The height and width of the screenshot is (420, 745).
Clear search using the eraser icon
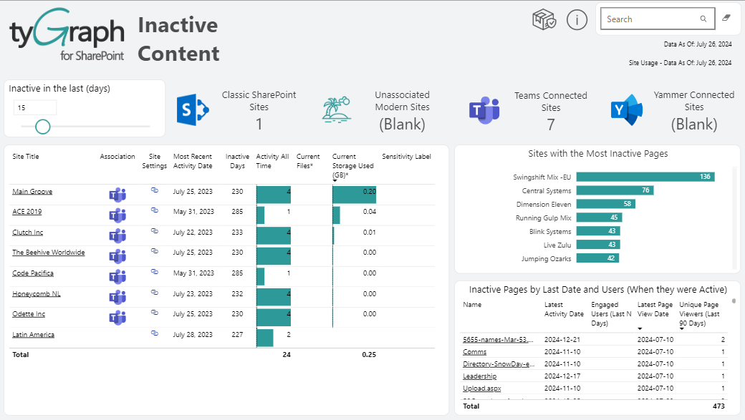726,19
